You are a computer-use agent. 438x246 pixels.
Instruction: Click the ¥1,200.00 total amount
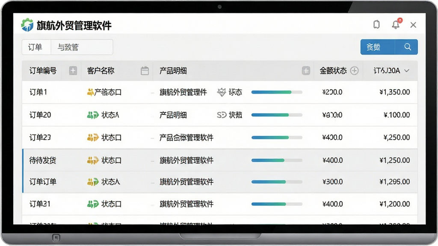pyautogui.click(x=395, y=204)
